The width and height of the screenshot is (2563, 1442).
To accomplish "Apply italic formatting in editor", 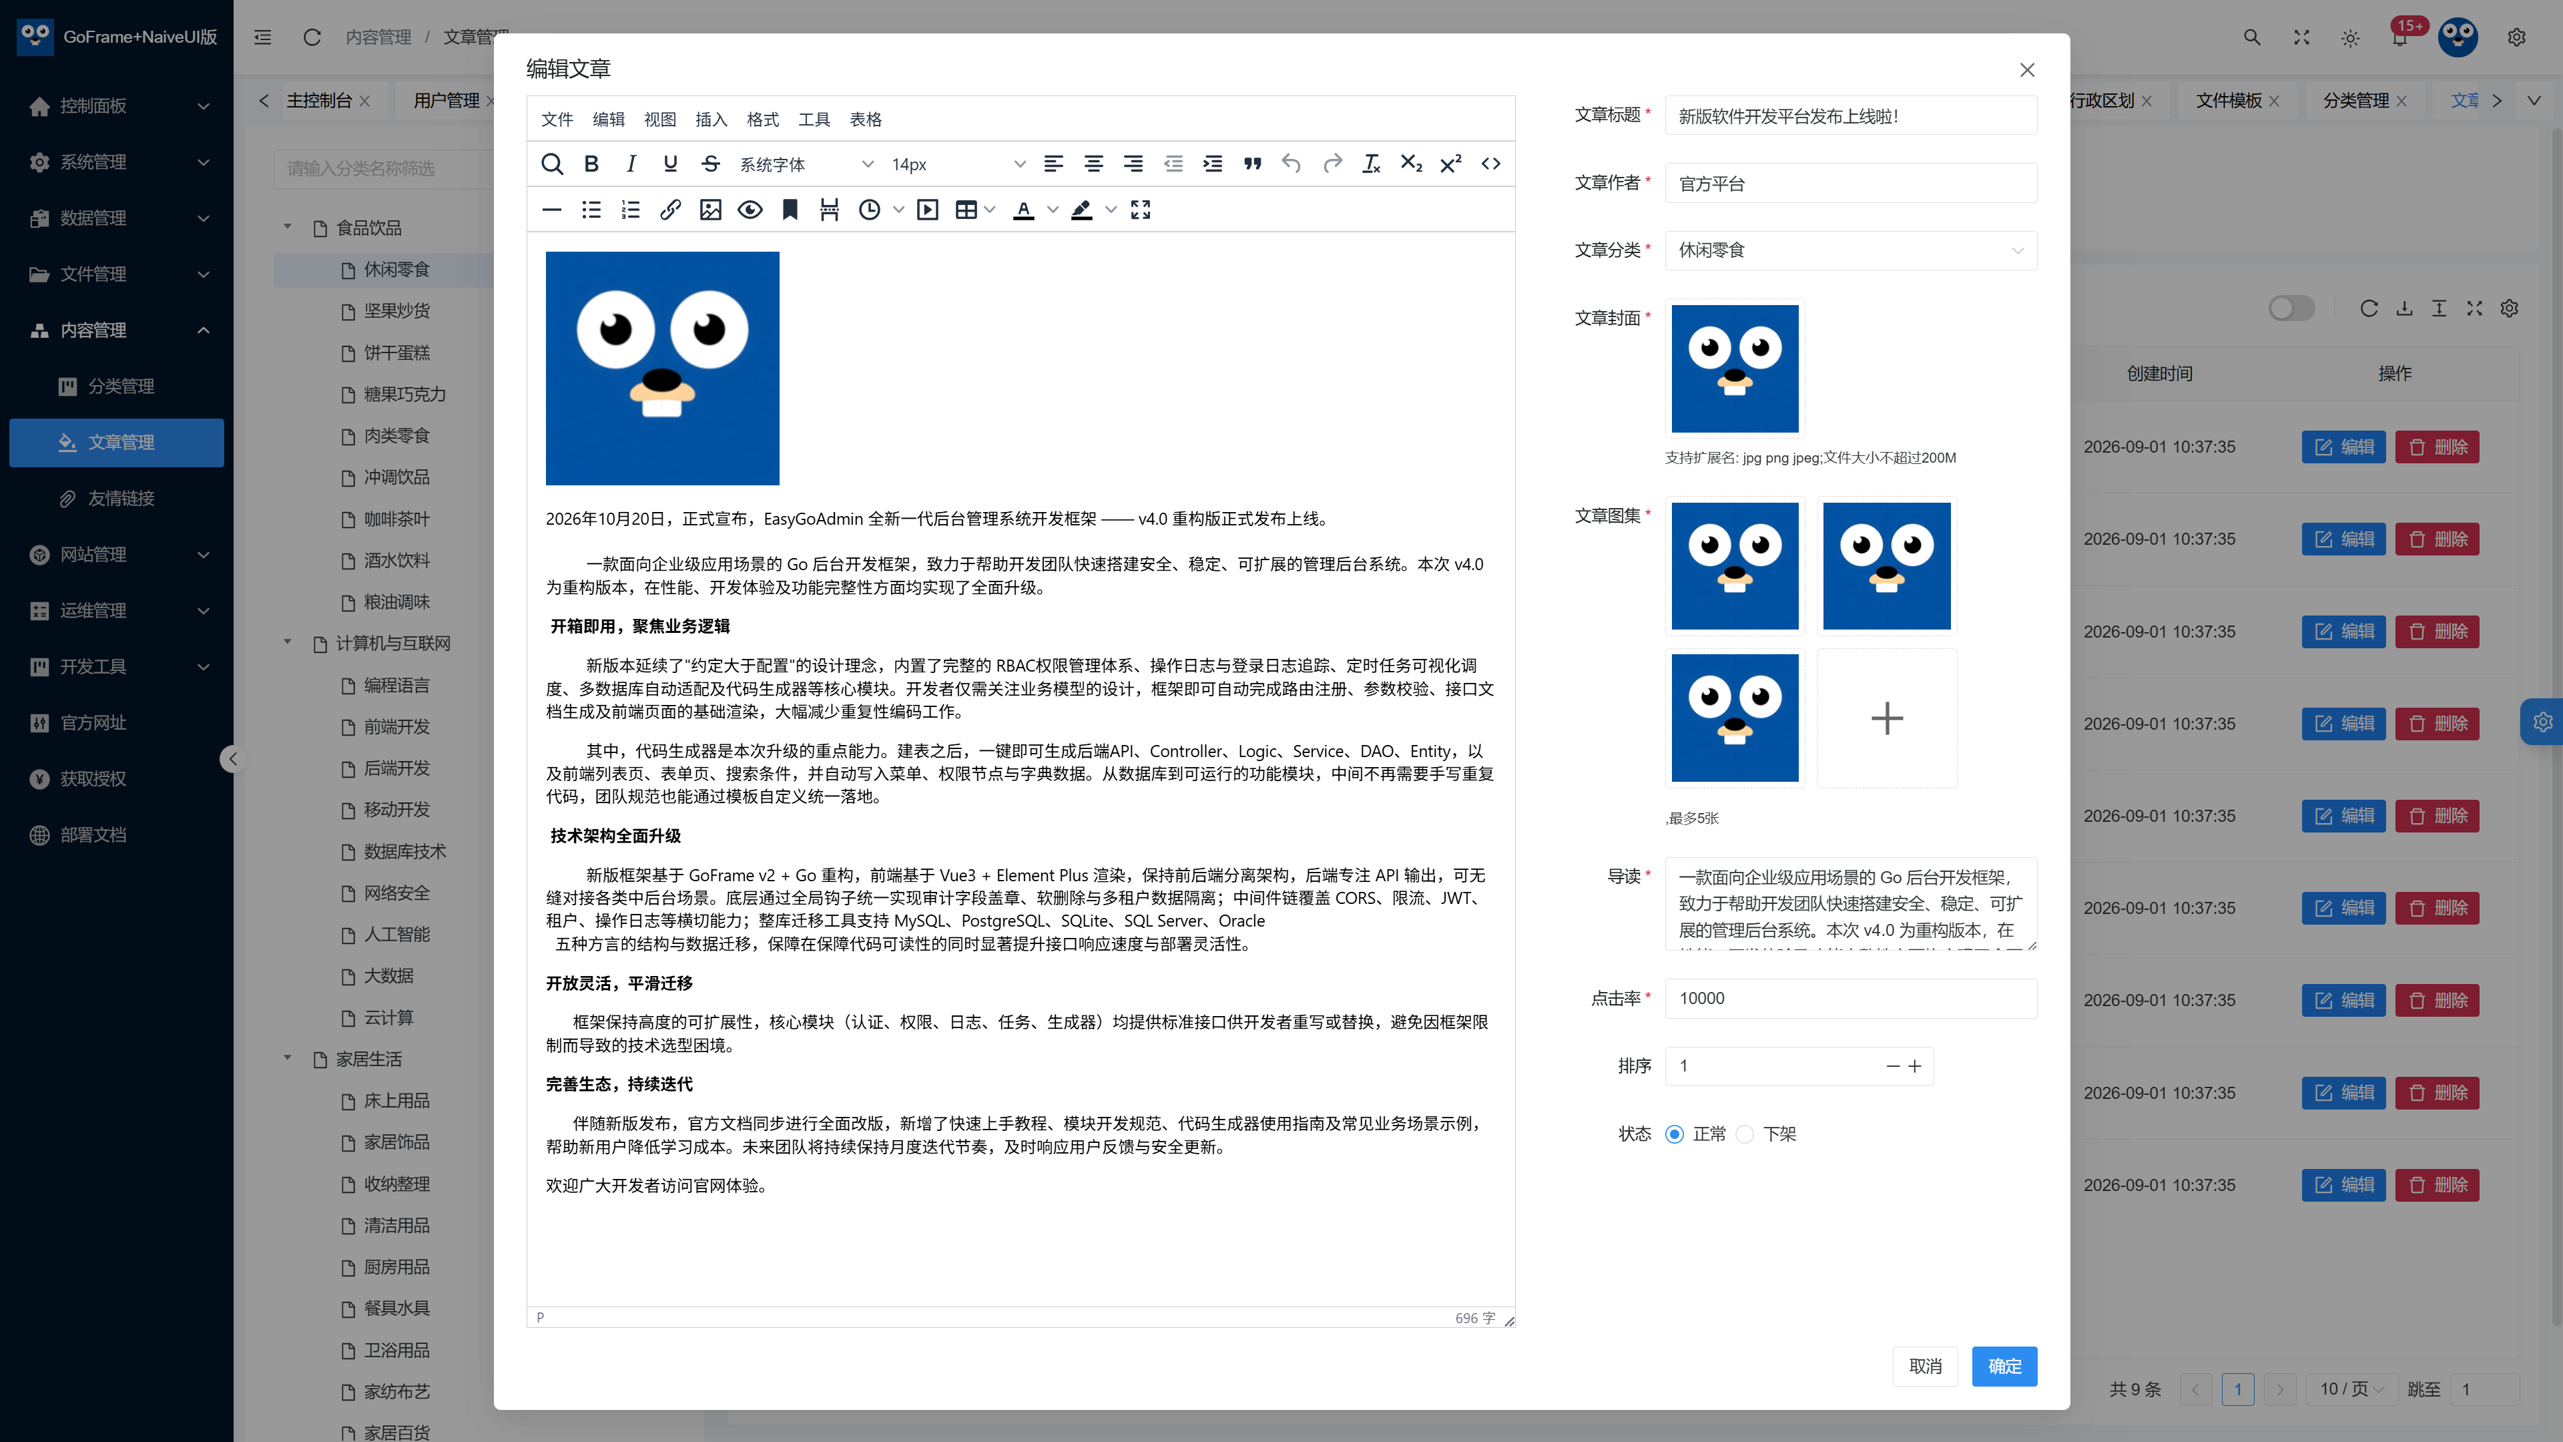I will (631, 164).
